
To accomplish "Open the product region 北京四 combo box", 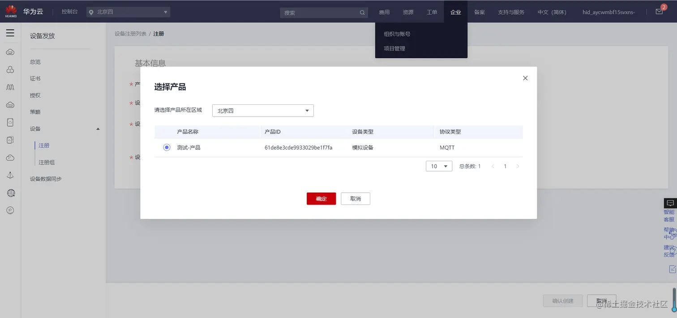I will pyautogui.click(x=263, y=111).
